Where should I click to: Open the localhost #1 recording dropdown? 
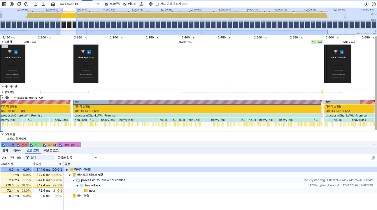80,4
